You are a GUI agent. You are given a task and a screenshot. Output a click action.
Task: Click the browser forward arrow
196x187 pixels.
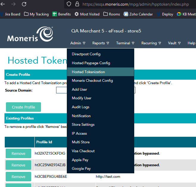[13, 4]
